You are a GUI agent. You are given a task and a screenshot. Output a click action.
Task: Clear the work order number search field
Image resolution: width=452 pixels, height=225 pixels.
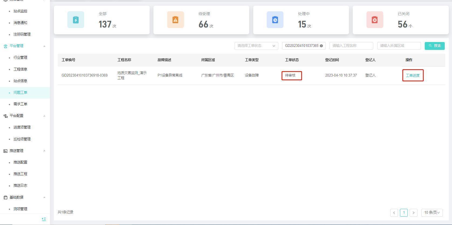pos(321,46)
